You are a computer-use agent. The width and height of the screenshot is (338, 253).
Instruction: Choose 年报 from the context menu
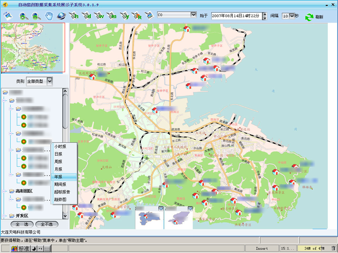point(64,177)
